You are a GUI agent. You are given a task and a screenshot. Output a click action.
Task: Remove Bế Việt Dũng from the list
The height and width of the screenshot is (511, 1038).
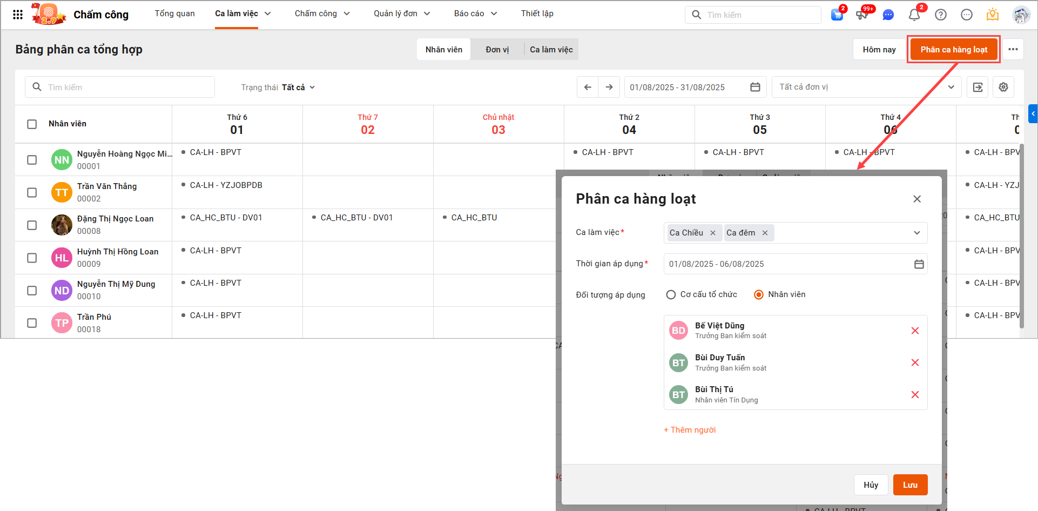pos(915,331)
